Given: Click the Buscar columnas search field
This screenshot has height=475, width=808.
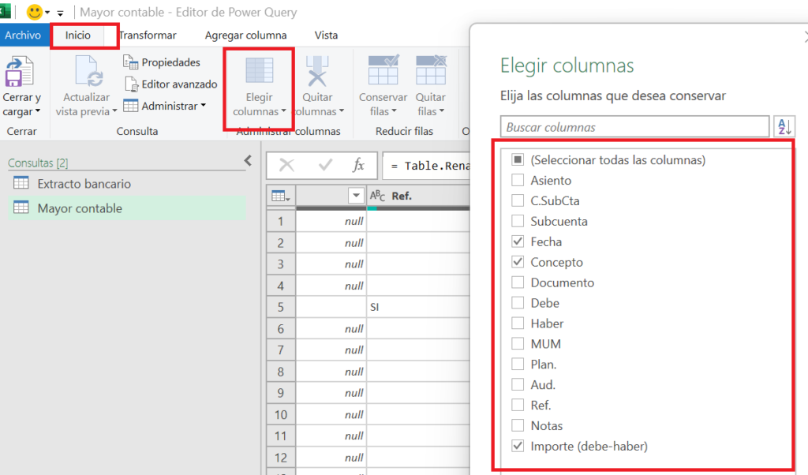Looking at the screenshot, I should point(634,127).
